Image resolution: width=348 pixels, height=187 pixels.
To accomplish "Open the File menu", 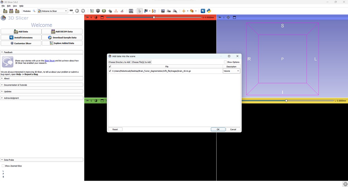I will [x=3, y=6].
